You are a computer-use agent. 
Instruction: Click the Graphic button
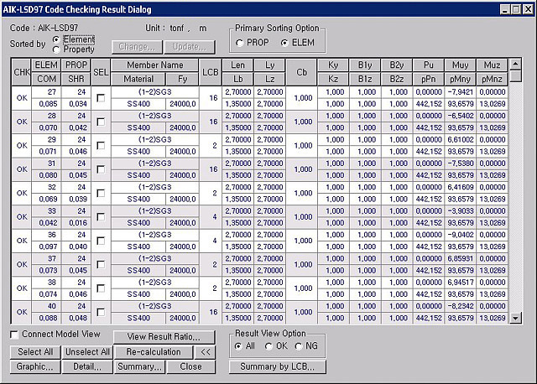35,366
